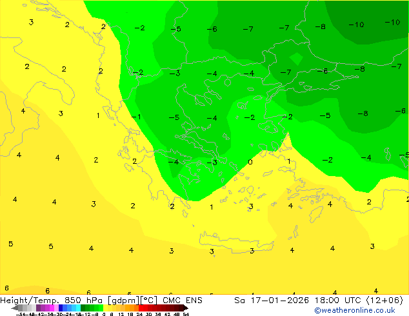Click the "Height/Temp. 850 hPa" title text
Screen dimensions: 409x316
(x=51, y=301)
